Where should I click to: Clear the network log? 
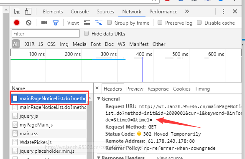28,23
